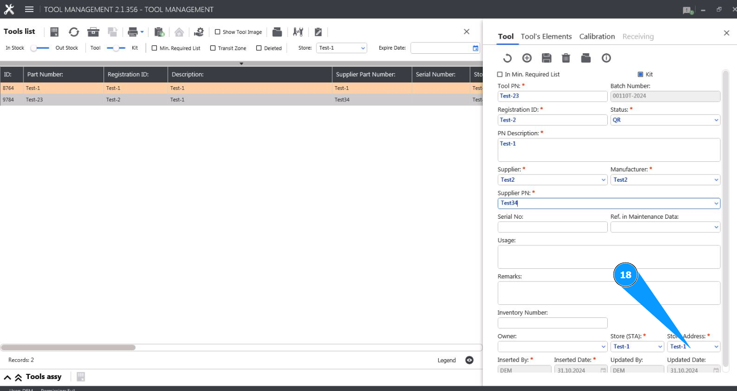Image resolution: width=737 pixels, height=391 pixels.
Task: Open the print options dropdown arrow
Action: tap(142, 32)
